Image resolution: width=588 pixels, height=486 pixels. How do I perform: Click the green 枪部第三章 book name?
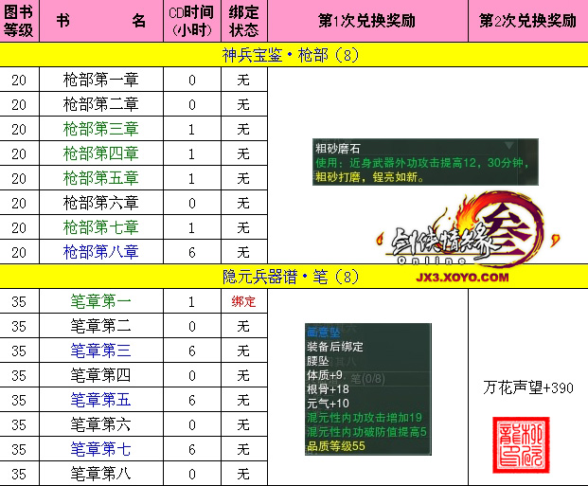coord(100,129)
